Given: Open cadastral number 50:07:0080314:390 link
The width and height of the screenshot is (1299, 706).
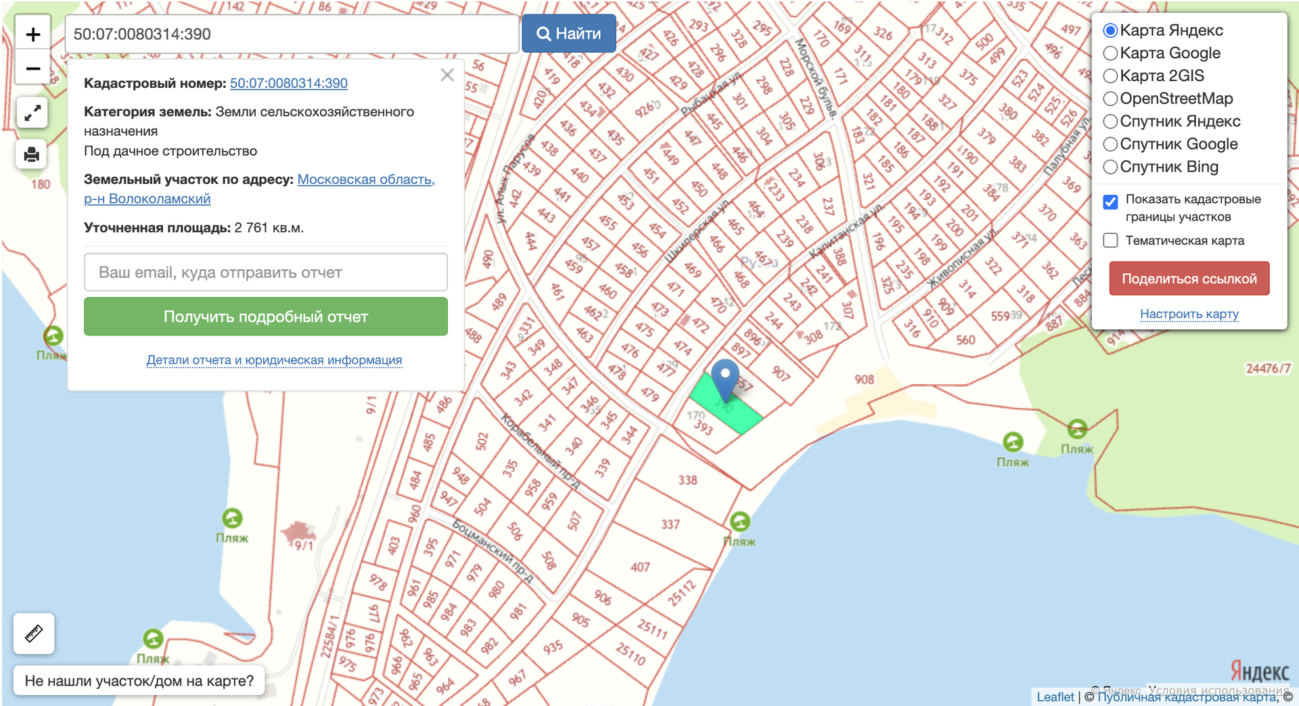Looking at the screenshot, I should (x=289, y=83).
